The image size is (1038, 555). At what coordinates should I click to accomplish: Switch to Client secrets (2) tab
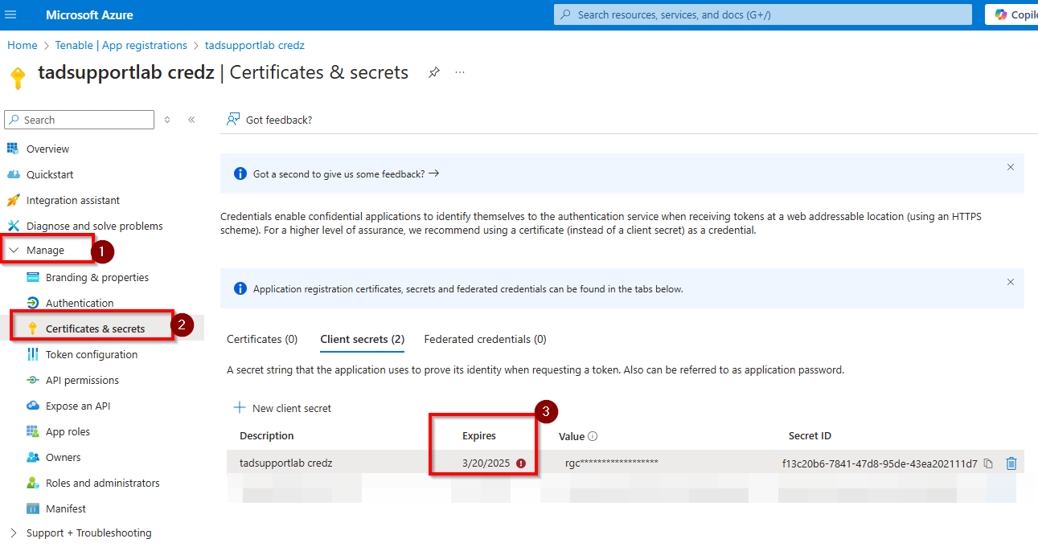click(x=362, y=339)
